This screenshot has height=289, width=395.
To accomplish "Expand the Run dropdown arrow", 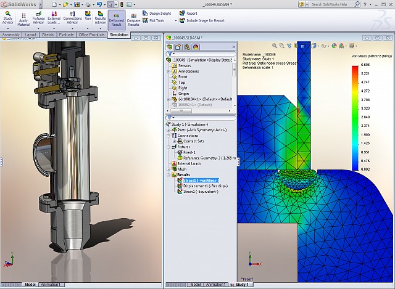I will [88, 28].
